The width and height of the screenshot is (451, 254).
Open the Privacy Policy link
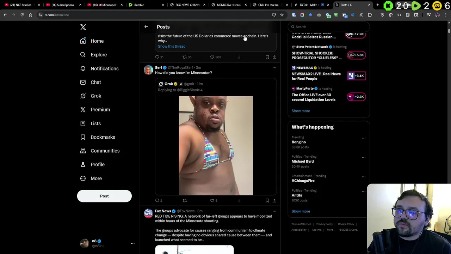pos(325,224)
